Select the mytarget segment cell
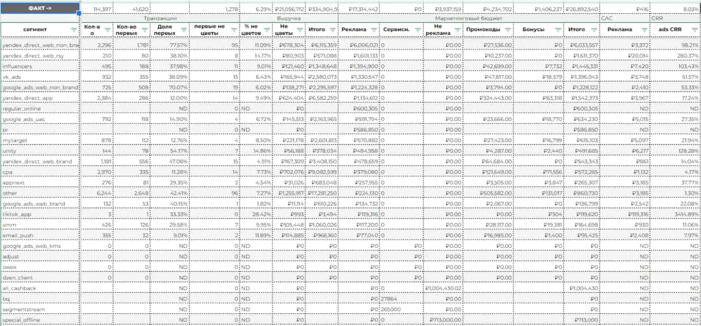The height and width of the screenshot is (326, 701). click(x=40, y=140)
